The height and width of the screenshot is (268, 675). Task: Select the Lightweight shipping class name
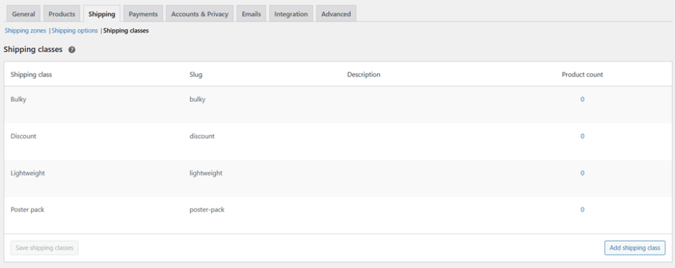tap(28, 173)
